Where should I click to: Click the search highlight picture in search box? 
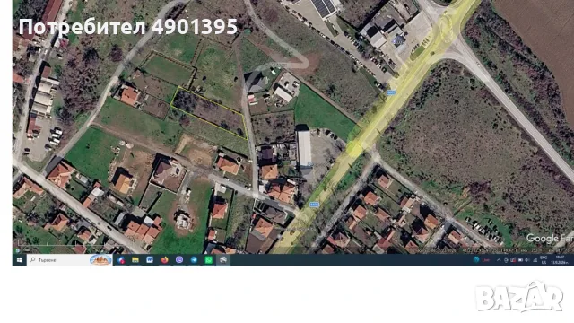100,260
